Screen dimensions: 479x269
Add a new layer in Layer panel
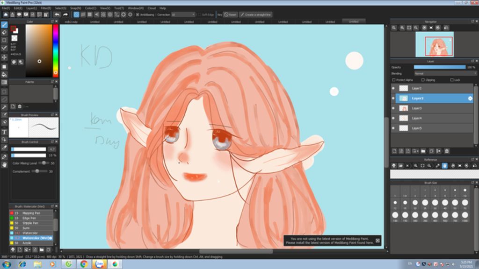(x=394, y=151)
